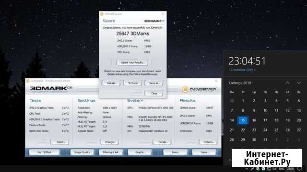Click the Save as button in Score dialog
Screen dimensions: 307x172
[x=154, y=83]
